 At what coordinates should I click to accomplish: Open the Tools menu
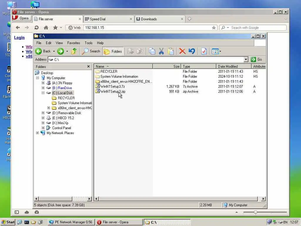[x=88, y=43]
